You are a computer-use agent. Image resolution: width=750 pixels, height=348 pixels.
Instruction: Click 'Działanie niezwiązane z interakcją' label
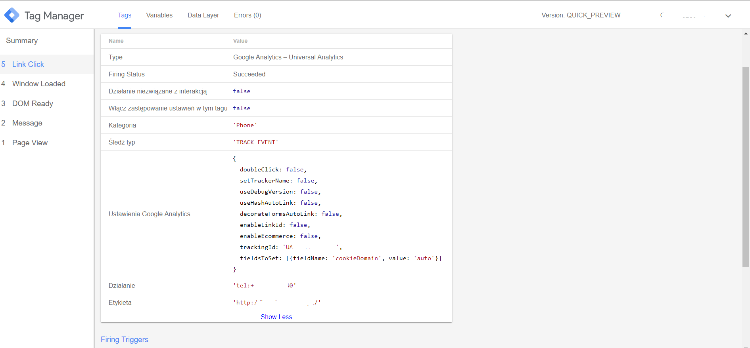tap(158, 91)
